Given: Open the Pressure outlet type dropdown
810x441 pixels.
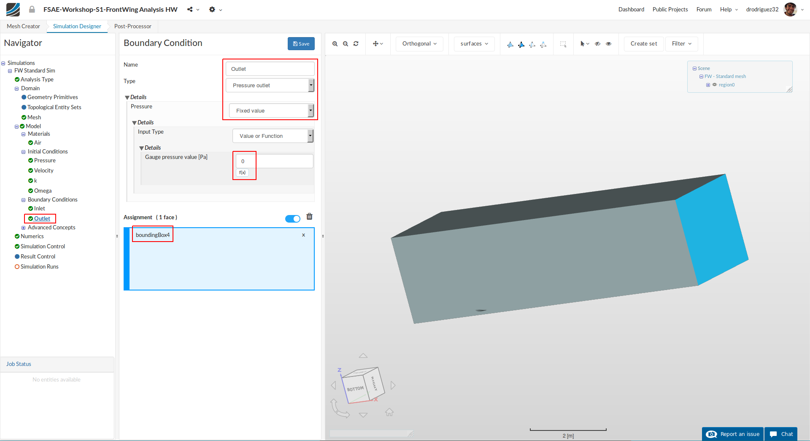Looking at the screenshot, I should pos(270,85).
